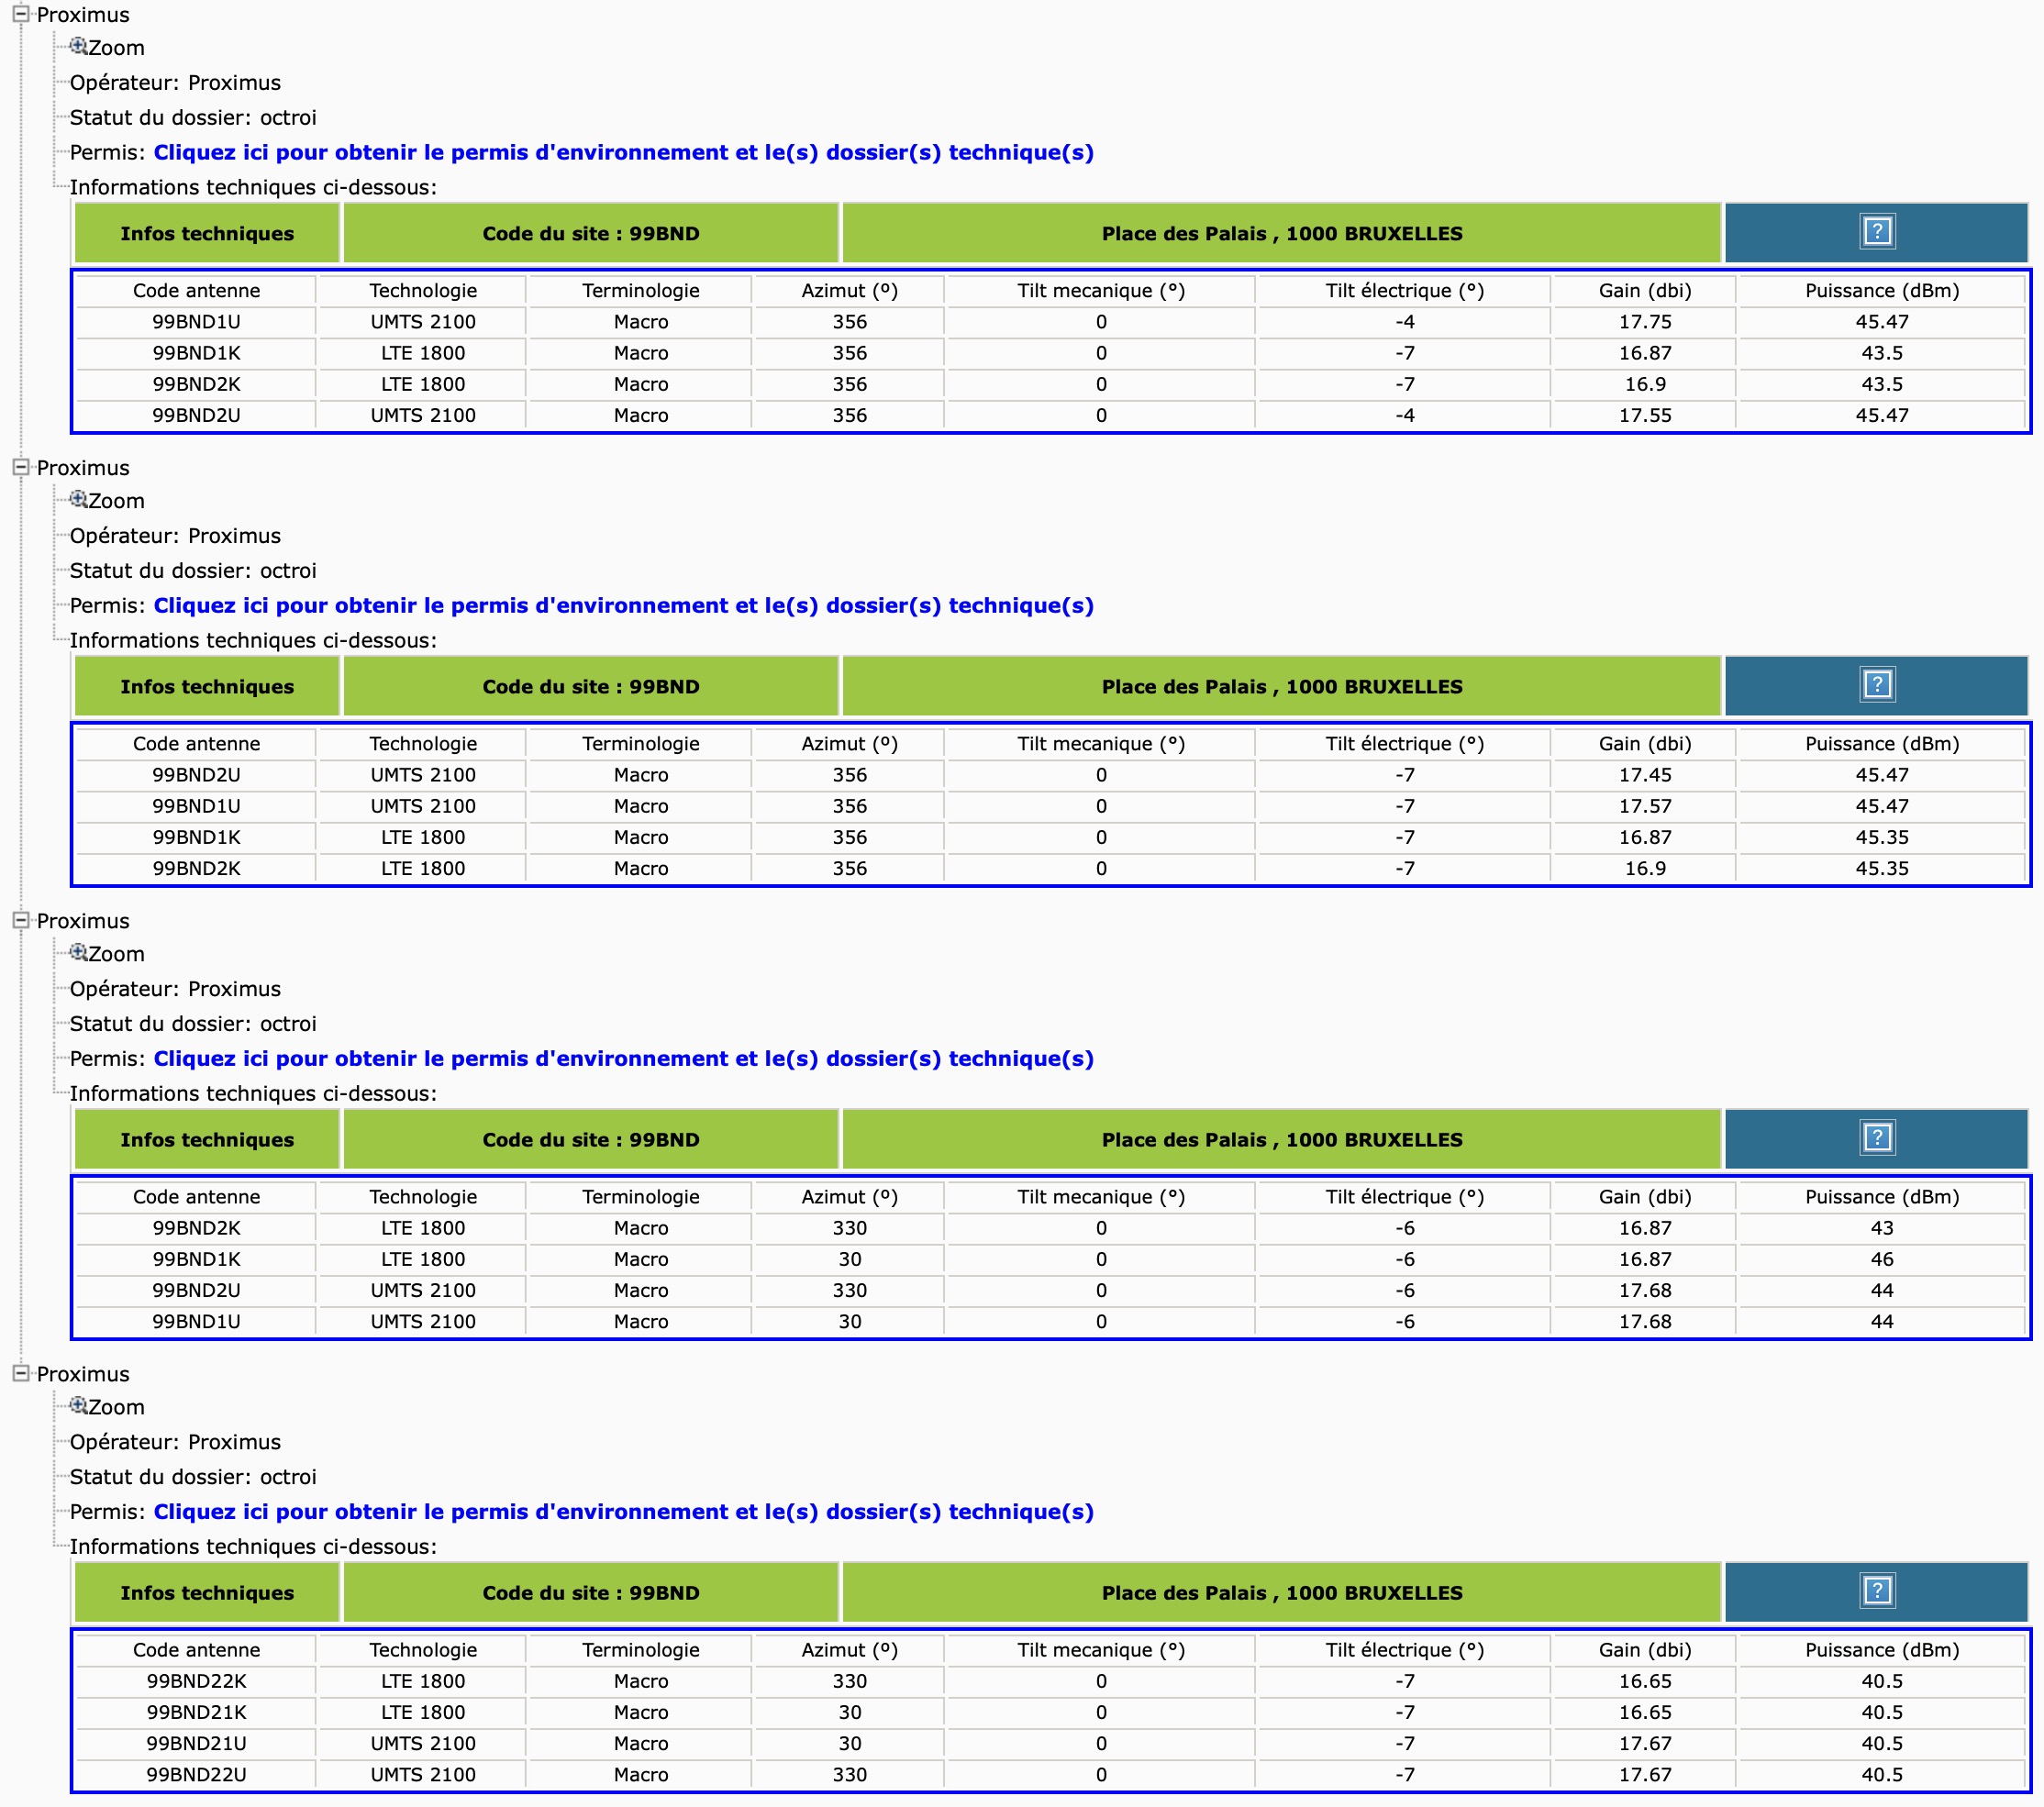Click the 'Tilt mecanique (°)' header in the third table

tap(1100, 1197)
